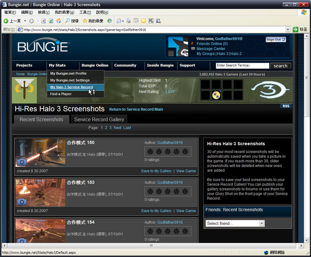Viewport: 311px width, 257px height.
Task: Switch to the Recent Screenshots tab
Action: (x=41, y=120)
